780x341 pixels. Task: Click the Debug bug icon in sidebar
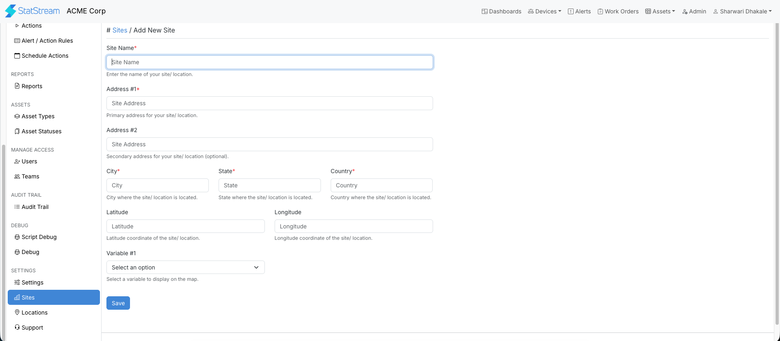click(x=17, y=252)
